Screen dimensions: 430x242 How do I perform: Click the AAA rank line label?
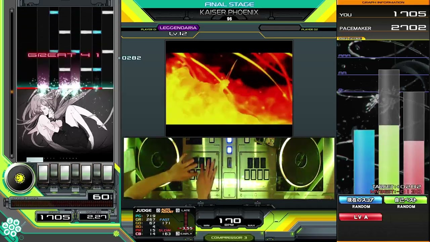344,55
